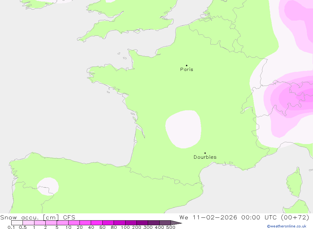Click the legend label '0.1'
The width and height of the screenshot is (313, 229).
[11, 227]
